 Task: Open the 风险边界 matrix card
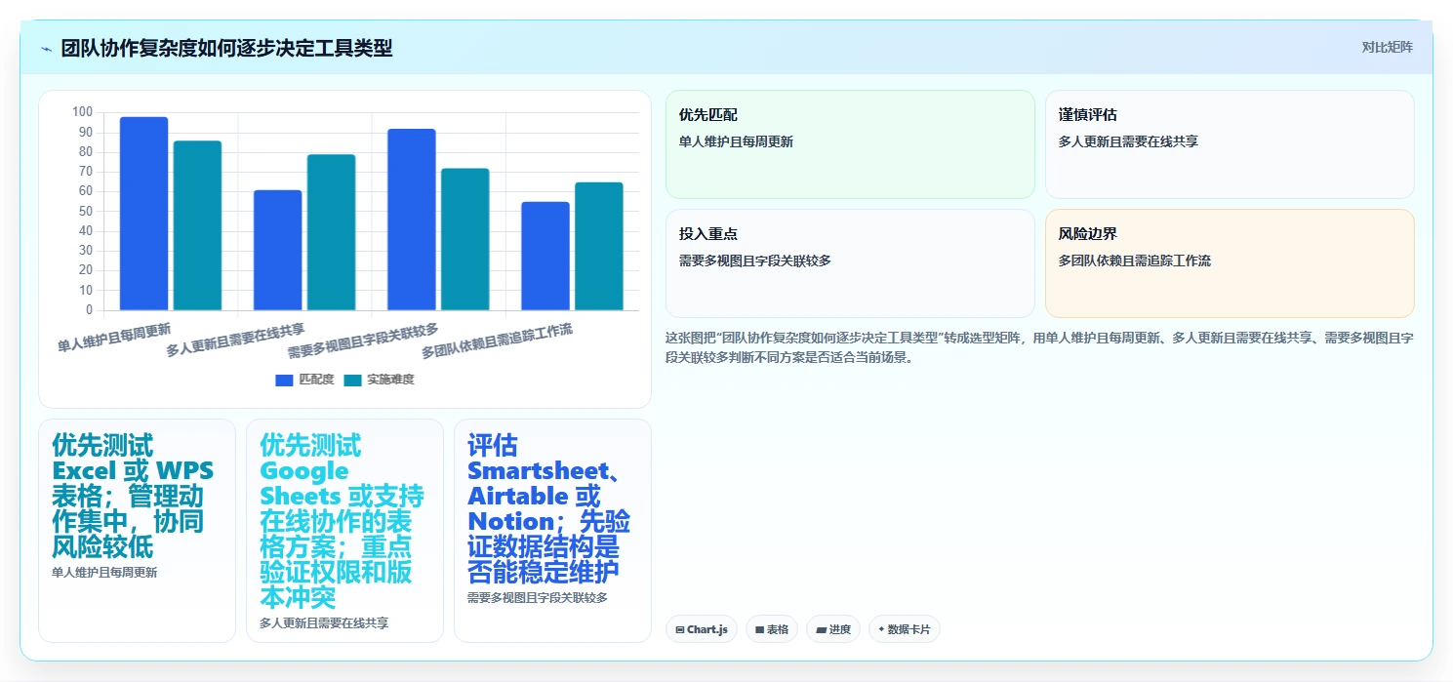[x=1230, y=263]
